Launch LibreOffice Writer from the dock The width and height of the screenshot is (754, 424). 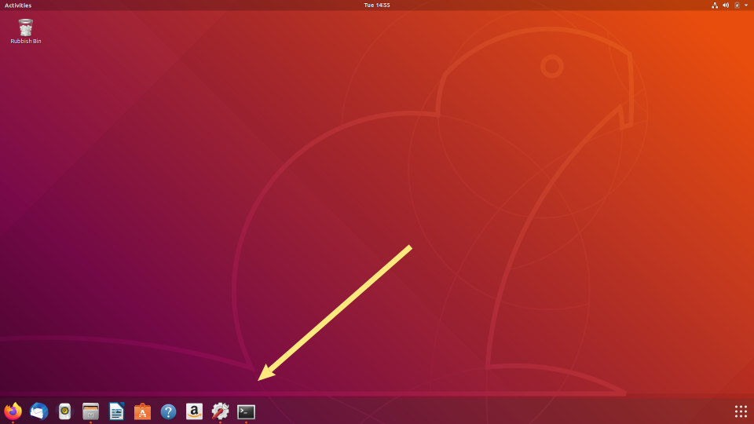point(116,411)
